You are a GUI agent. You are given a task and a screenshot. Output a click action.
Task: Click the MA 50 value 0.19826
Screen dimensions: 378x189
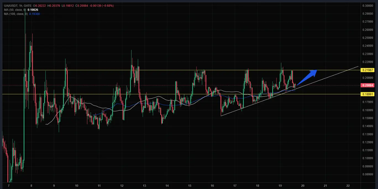click(x=33, y=10)
